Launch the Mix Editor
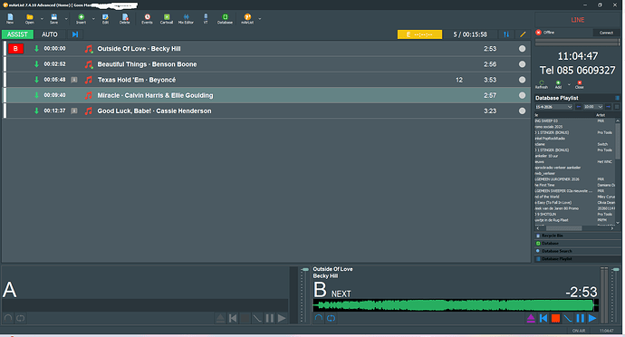 click(186, 18)
